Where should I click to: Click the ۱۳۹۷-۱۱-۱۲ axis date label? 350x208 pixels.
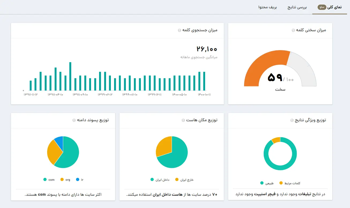point(31,95)
